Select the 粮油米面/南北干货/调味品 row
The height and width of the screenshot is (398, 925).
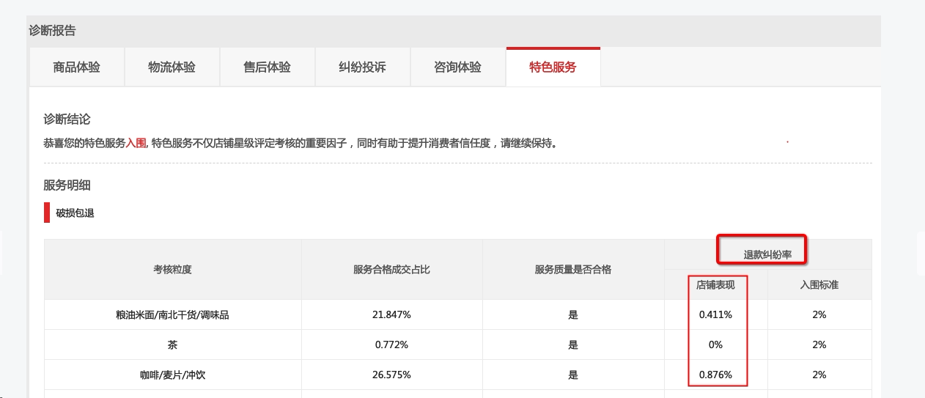(x=172, y=315)
